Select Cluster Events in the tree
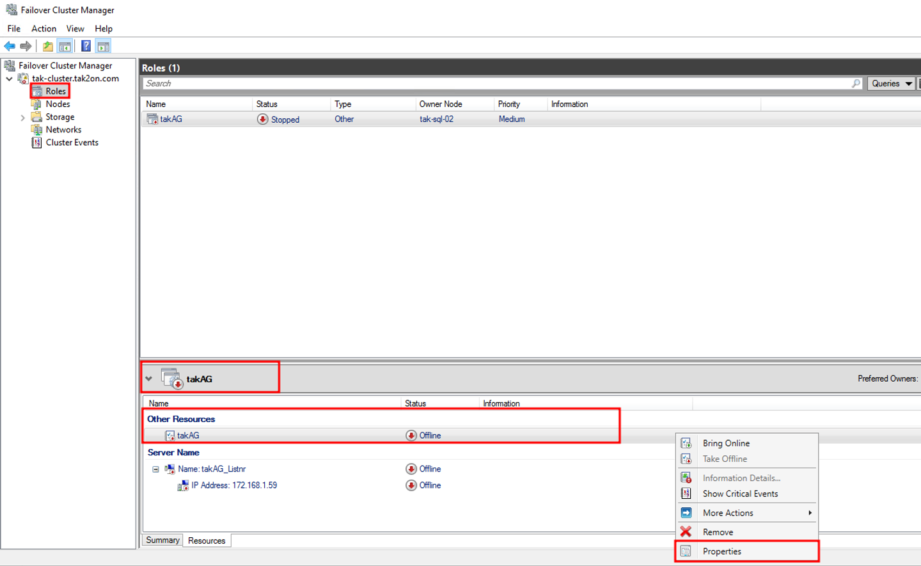The image size is (921, 566). click(72, 142)
